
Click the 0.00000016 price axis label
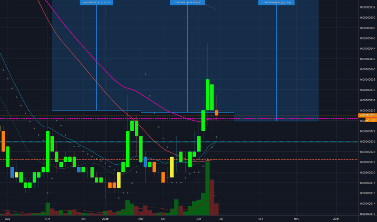tap(367, 193)
